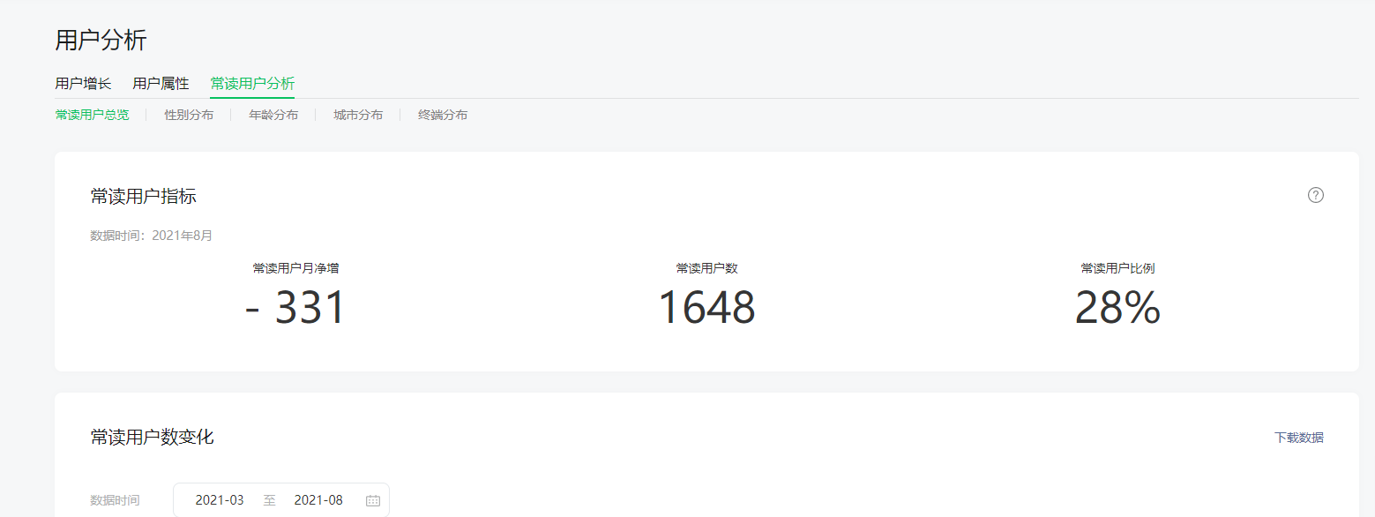Click the end month field 2021-08

click(x=318, y=500)
